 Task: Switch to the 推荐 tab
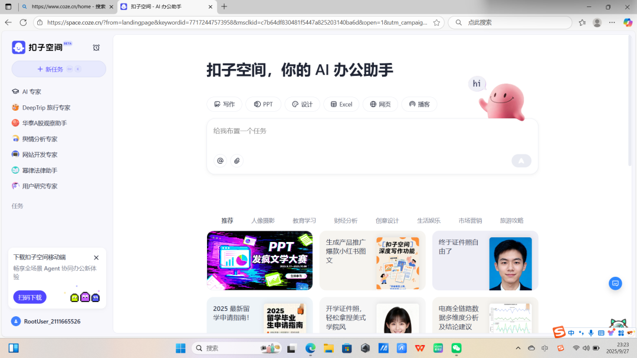coord(227,221)
